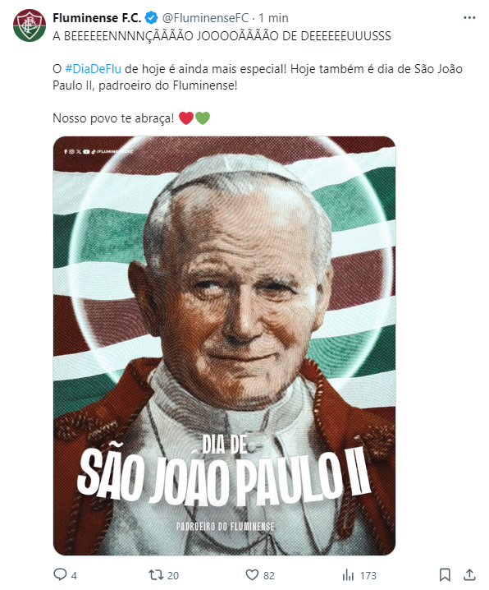Click the blue verified badge
Viewport: 489px width, 590px height.
tap(151, 18)
